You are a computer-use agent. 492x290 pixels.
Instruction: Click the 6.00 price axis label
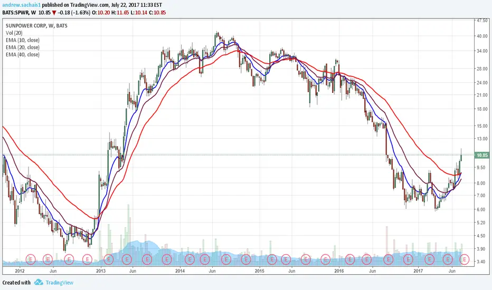point(481,209)
